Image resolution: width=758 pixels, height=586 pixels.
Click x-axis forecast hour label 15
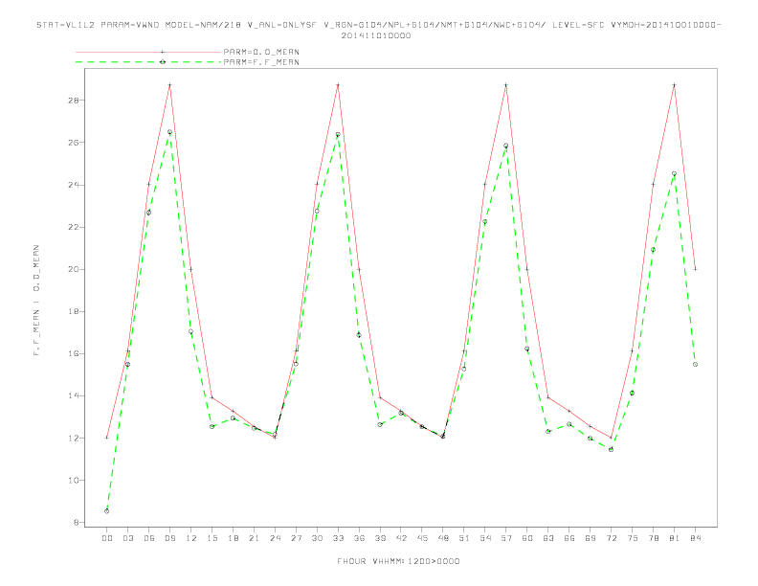coord(212,538)
